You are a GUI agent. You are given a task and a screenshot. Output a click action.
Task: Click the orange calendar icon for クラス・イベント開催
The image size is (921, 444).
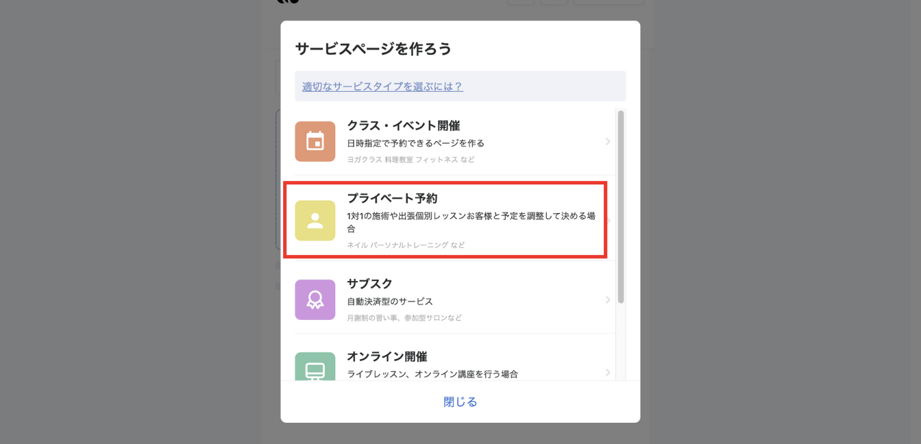315,141
